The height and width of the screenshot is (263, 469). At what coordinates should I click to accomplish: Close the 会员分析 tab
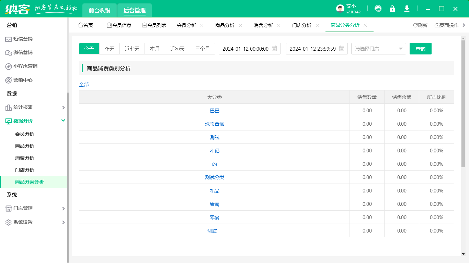tap(202, 25)
